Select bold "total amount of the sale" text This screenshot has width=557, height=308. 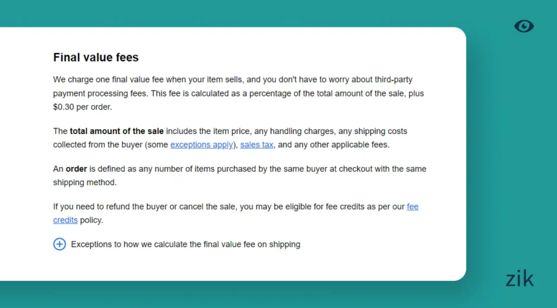coord(116,131)
